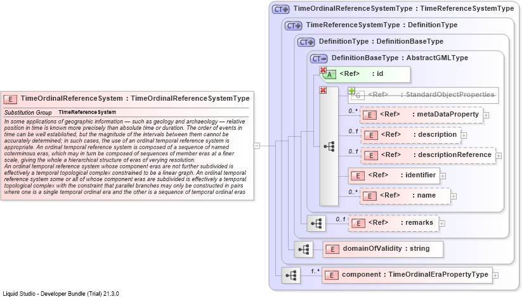522x297 pixels.
Task: Select the metaDataProperty element box
Action: click(x=421, y=115)
